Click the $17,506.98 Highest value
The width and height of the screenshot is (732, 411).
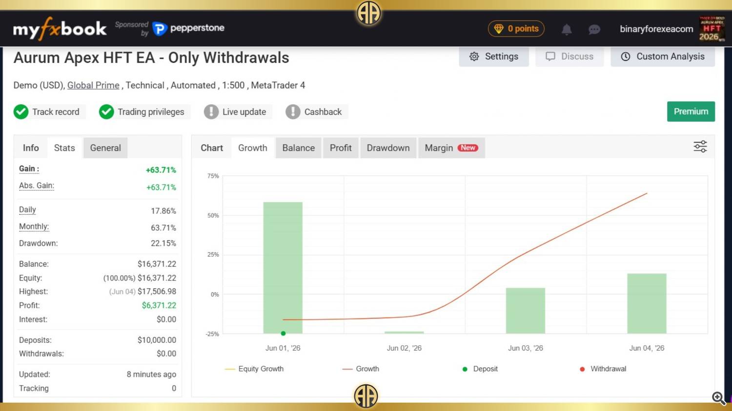click(157, 292)
